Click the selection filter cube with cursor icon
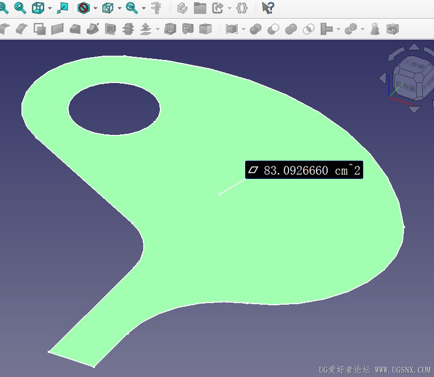434x377 pixels. [108, 7]
